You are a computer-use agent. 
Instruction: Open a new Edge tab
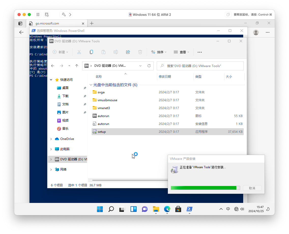pos(92,23)
